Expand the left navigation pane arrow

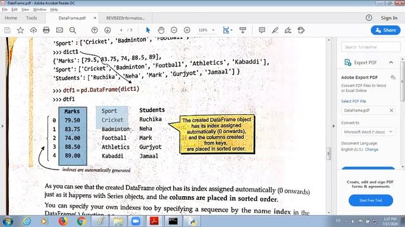(3, 126)
